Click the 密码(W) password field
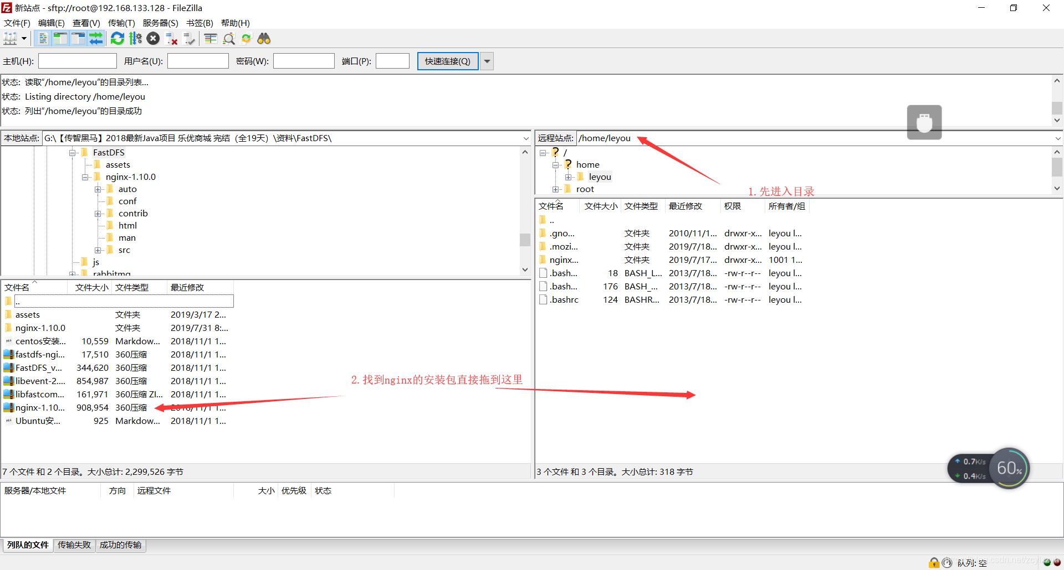 click(304, 61)
